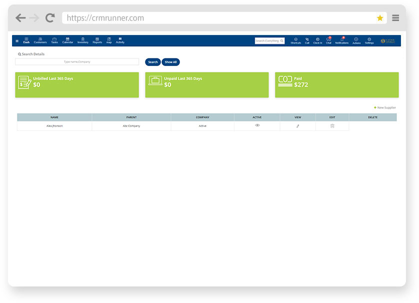Open the Actions menu
Screen dimensions: 419x303
356,41
